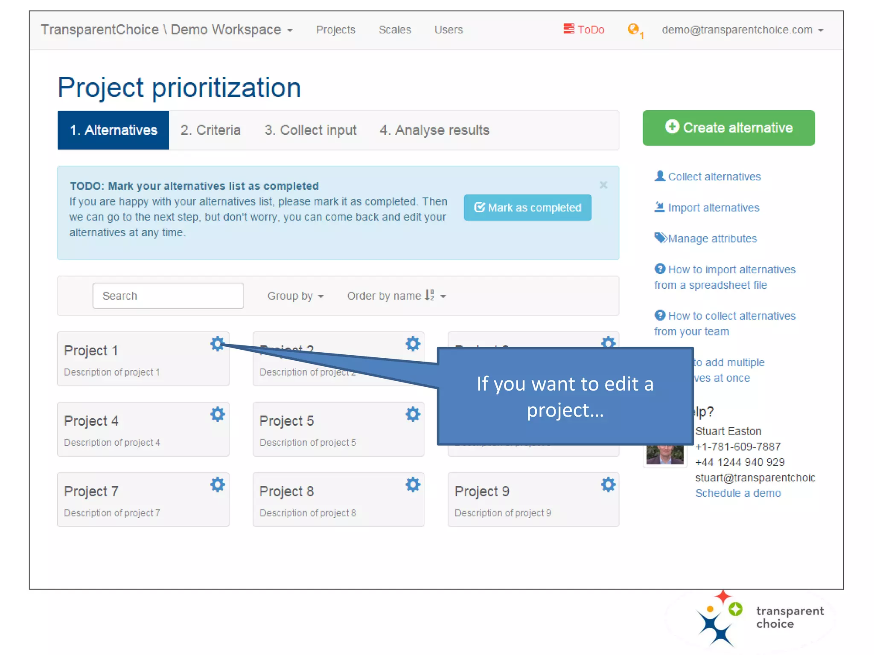This screenshot has width=874, height=655.
Task: Go to the Scales menu item
Action: click(395, 30)
